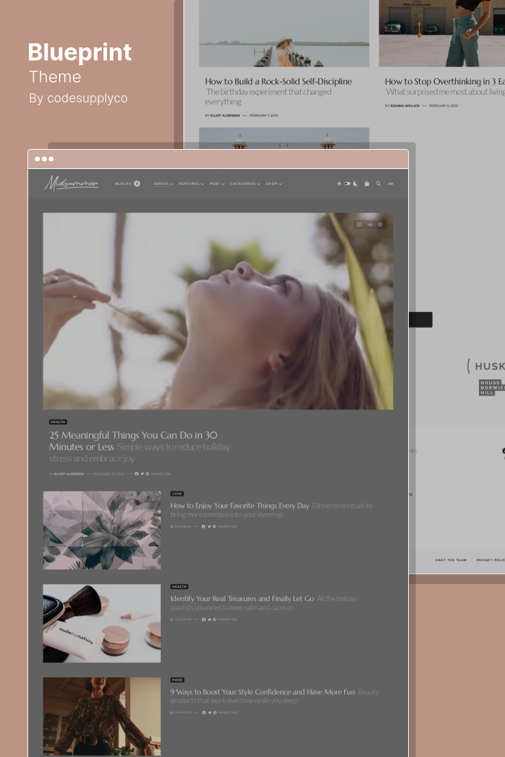The height and width of the screenshot is (757, 505).
Task: Share 9 Ways to Boost on Facebook
Action: coord(204,712)
